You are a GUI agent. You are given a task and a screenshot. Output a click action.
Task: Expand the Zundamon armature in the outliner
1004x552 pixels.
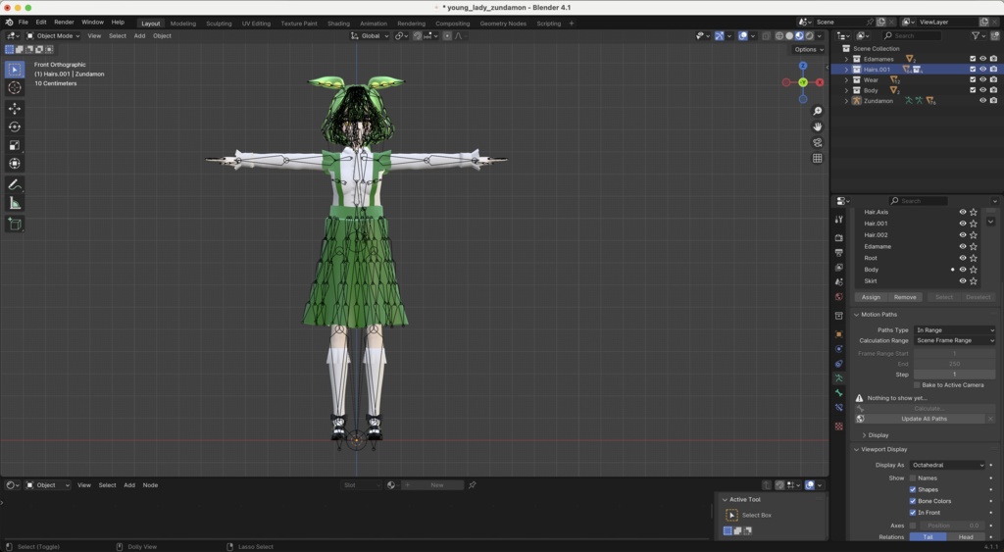[x=846, y=101]
